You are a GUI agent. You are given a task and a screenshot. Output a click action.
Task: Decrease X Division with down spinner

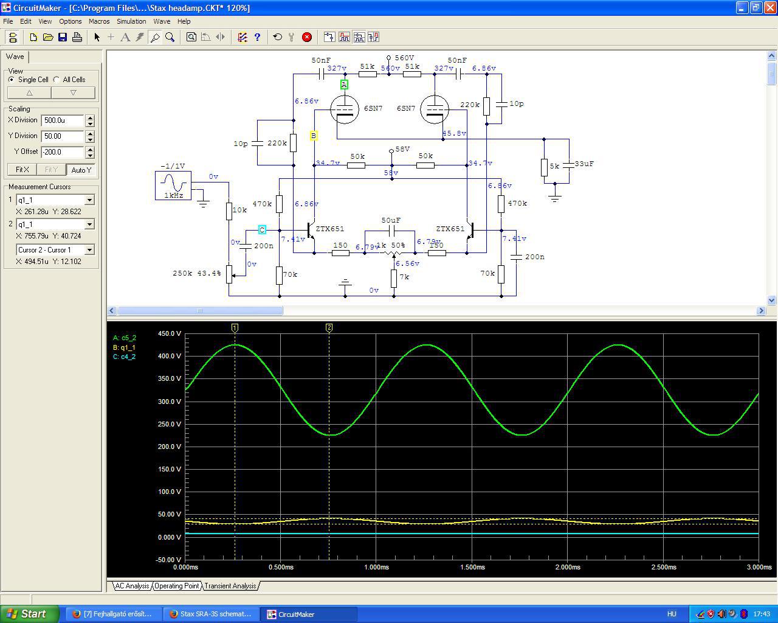(x=91, y=124)
